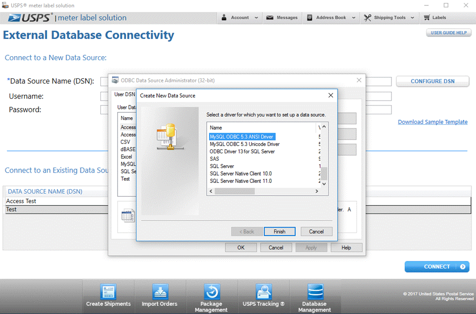The width and height of the screenshot is (476, 314).
Task: Click the Address Book icon
Action: tap(309, 18)
